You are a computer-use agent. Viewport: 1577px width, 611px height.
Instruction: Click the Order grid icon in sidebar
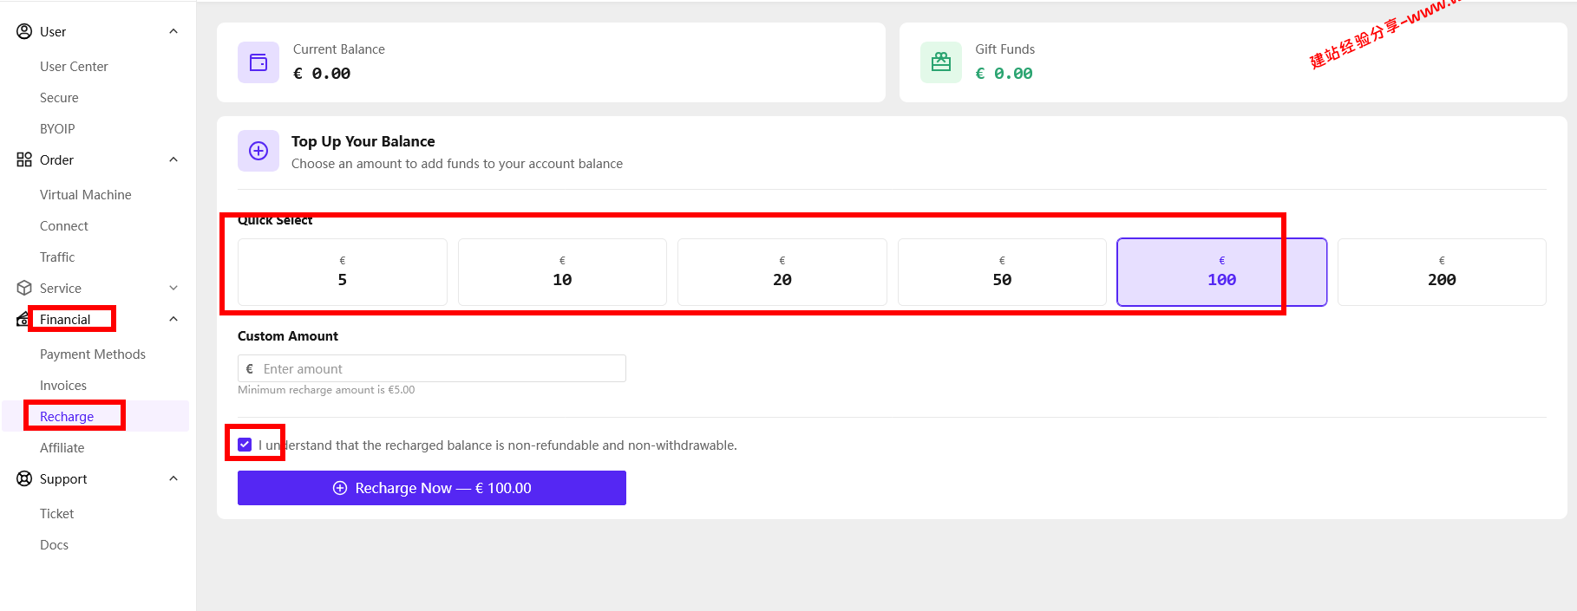[24, 159]
